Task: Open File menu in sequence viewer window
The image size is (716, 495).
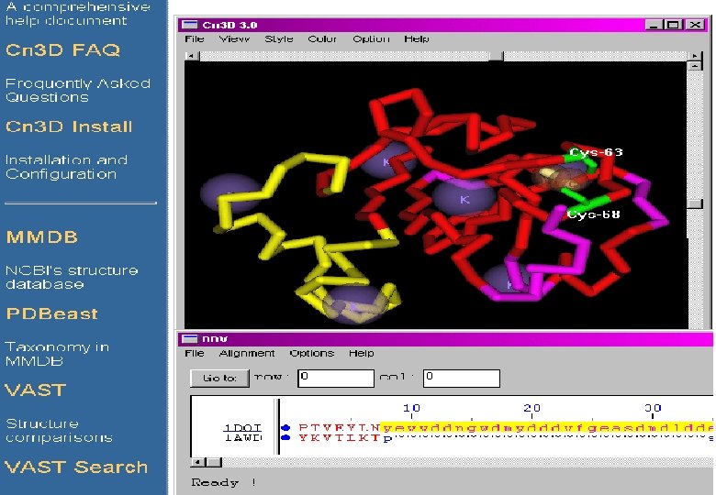Action: [x=194, y=353]
